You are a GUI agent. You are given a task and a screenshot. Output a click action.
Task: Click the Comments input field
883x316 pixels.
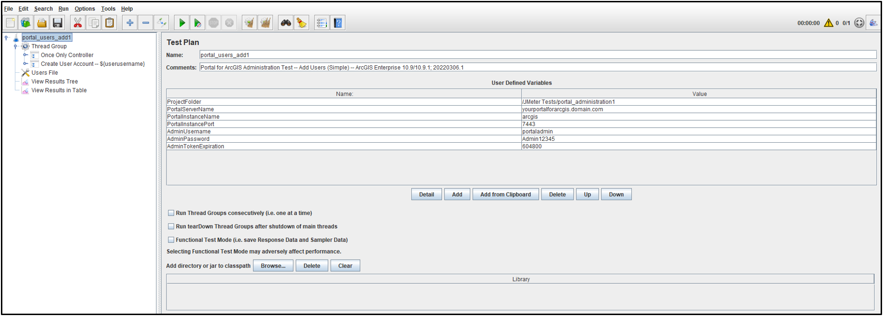point(538,68)
